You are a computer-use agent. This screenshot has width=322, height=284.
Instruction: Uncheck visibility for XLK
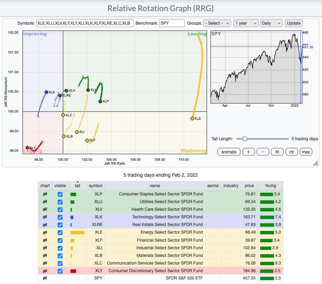pyautogui.click(x=60, y=217)
